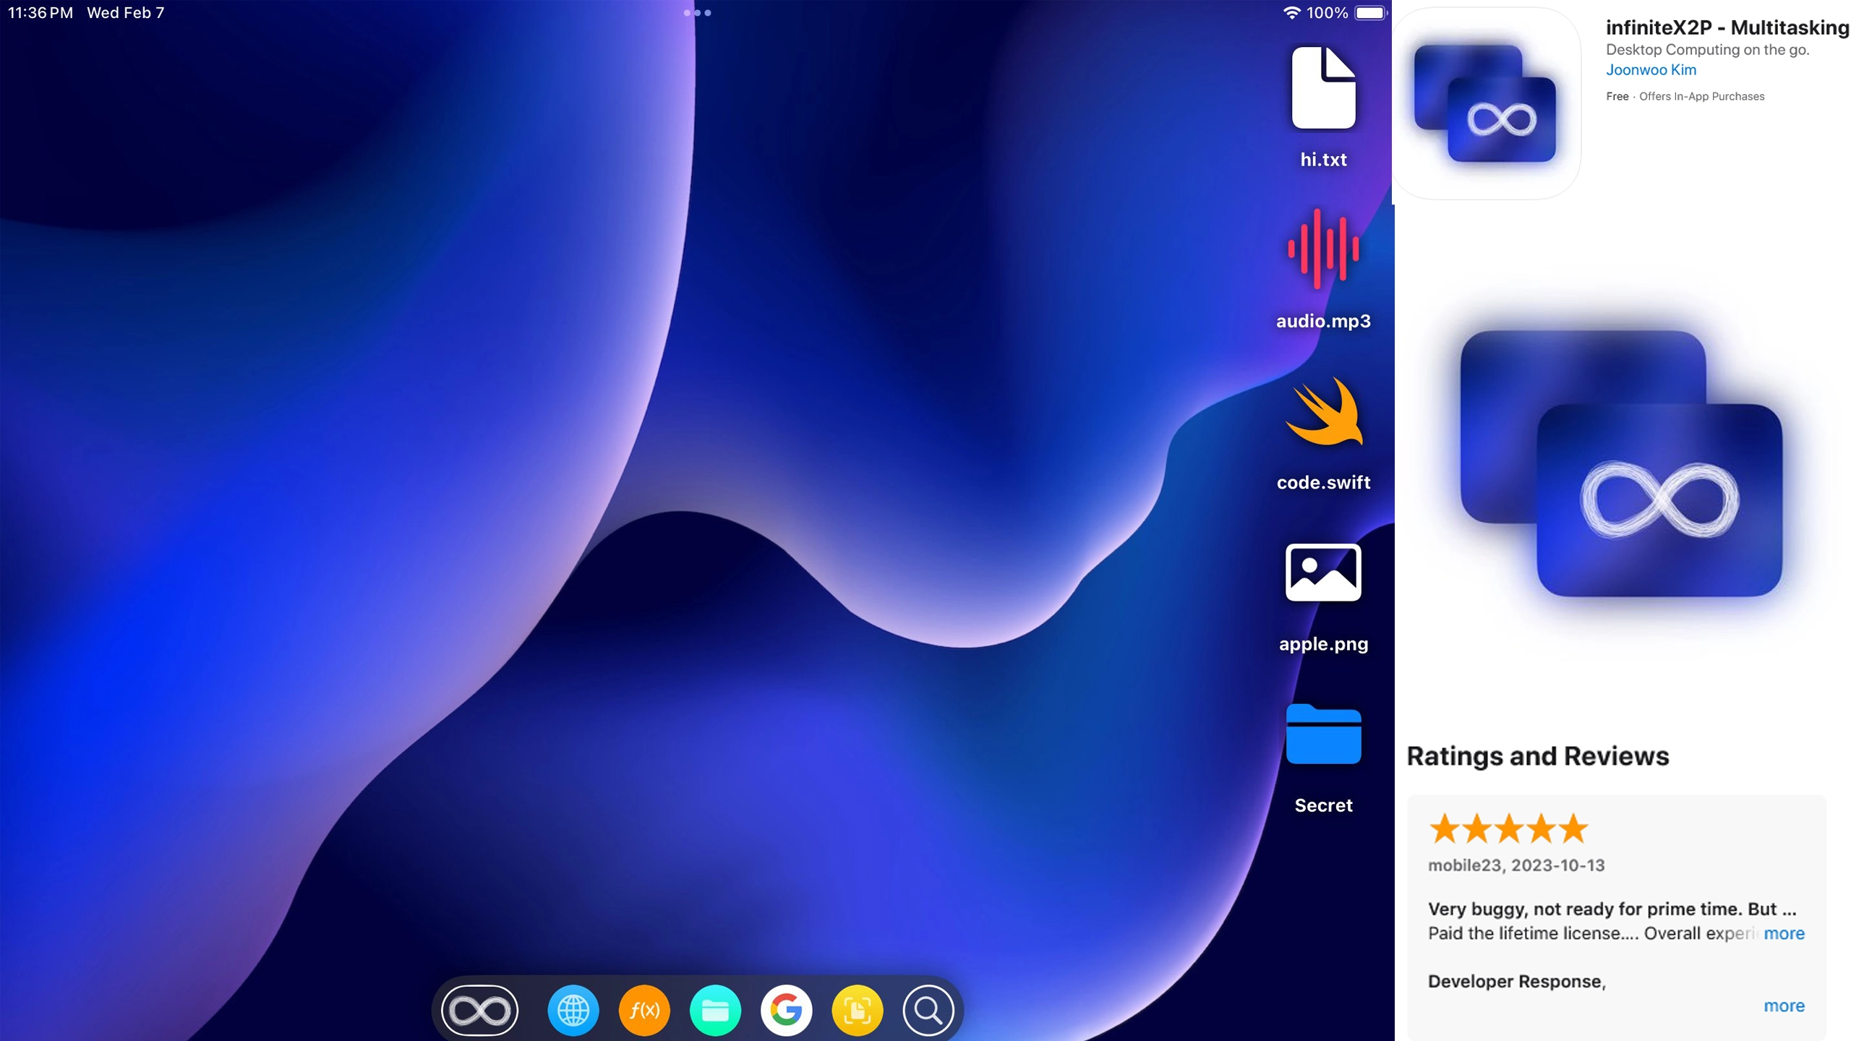Open the apple.png image icon
Viewport: 1851px width, 1041px height.
[1323, 572]
